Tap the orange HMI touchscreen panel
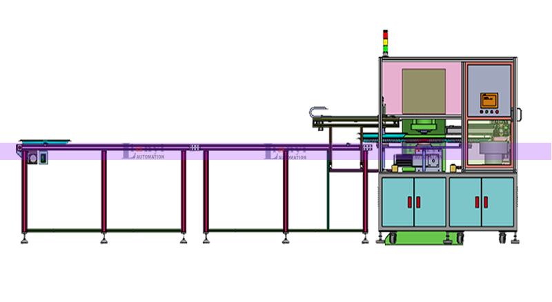 point(489,100)
